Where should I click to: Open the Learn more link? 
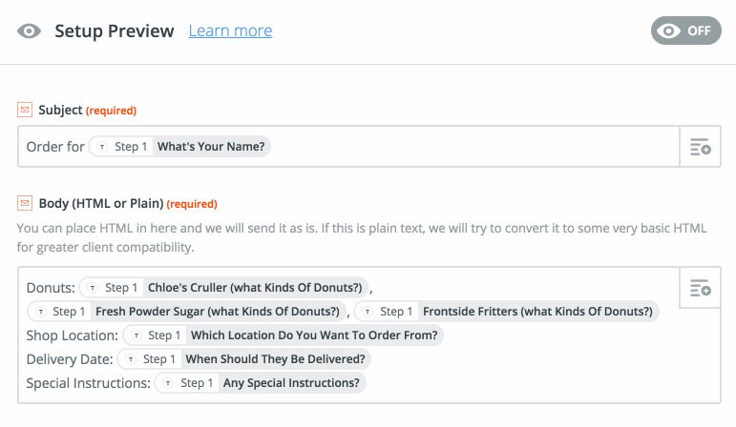(230, 30)
